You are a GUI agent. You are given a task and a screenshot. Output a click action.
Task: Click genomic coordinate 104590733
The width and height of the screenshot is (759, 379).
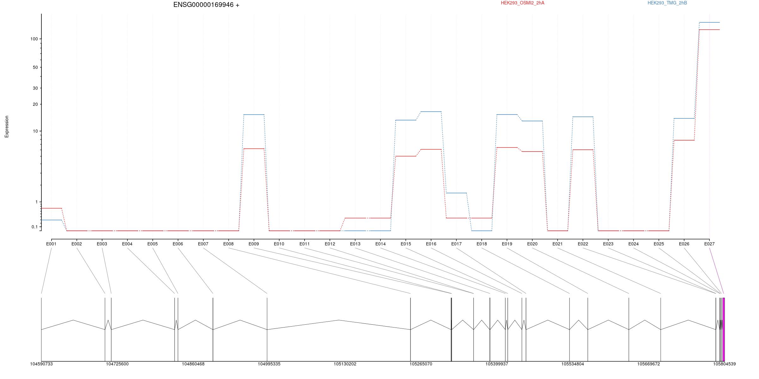(41, 364)
